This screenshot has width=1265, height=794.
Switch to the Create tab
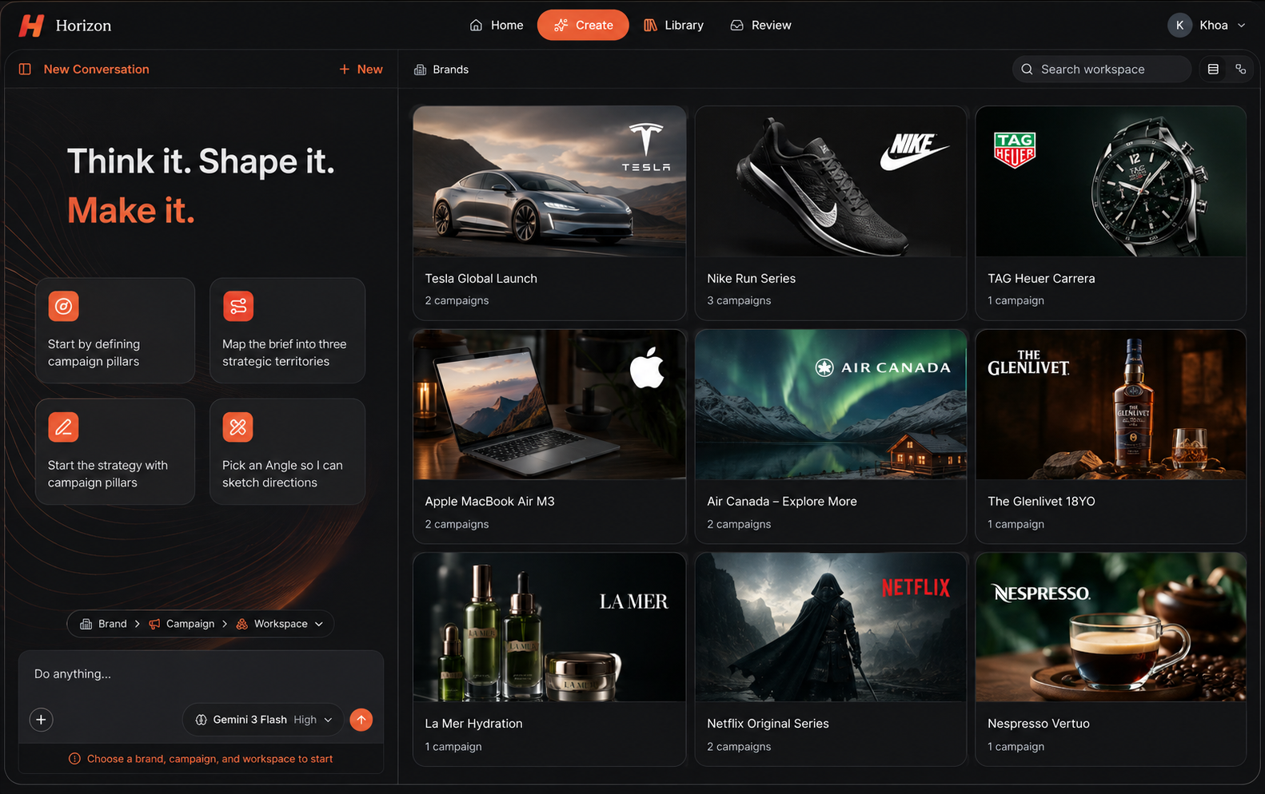[x=583, y=26]
